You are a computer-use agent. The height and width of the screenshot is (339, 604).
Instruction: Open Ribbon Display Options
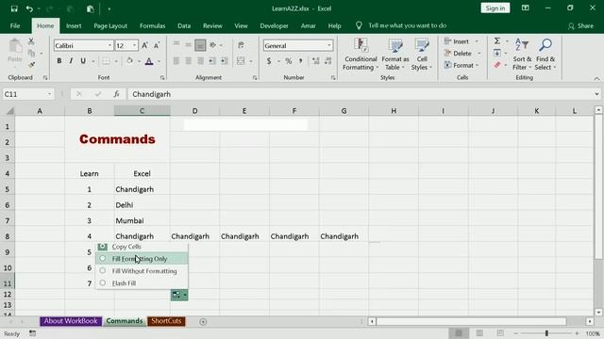pos(525,8)
